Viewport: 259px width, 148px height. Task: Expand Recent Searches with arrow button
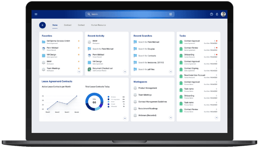coord(171,72)
